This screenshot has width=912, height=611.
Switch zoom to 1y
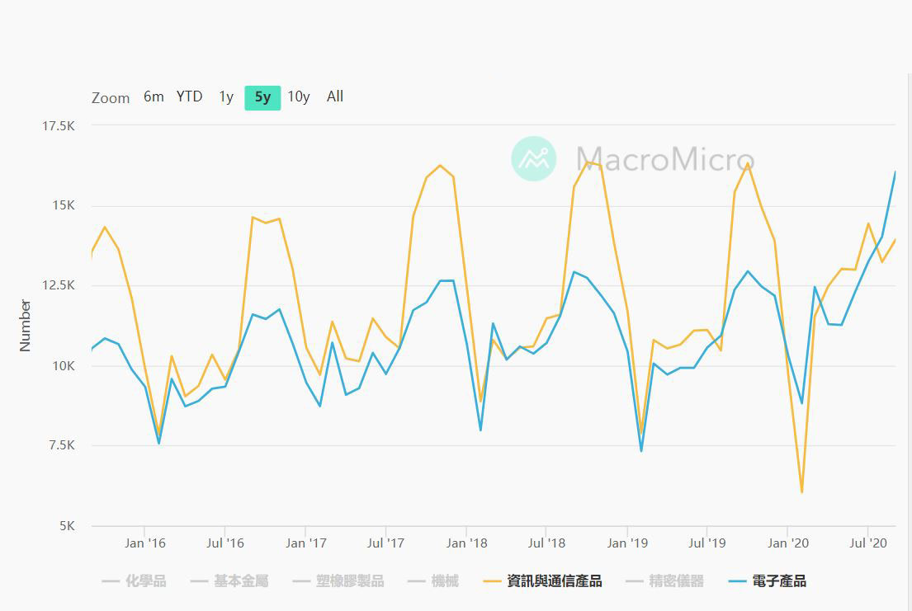pos(226,96)
